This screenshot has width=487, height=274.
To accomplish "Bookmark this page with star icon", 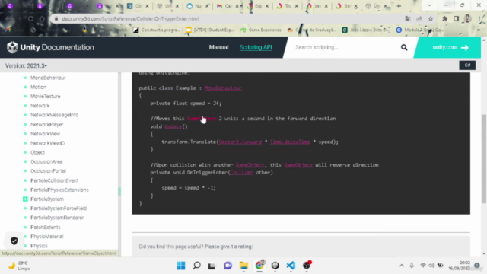I will click(431, 18).
